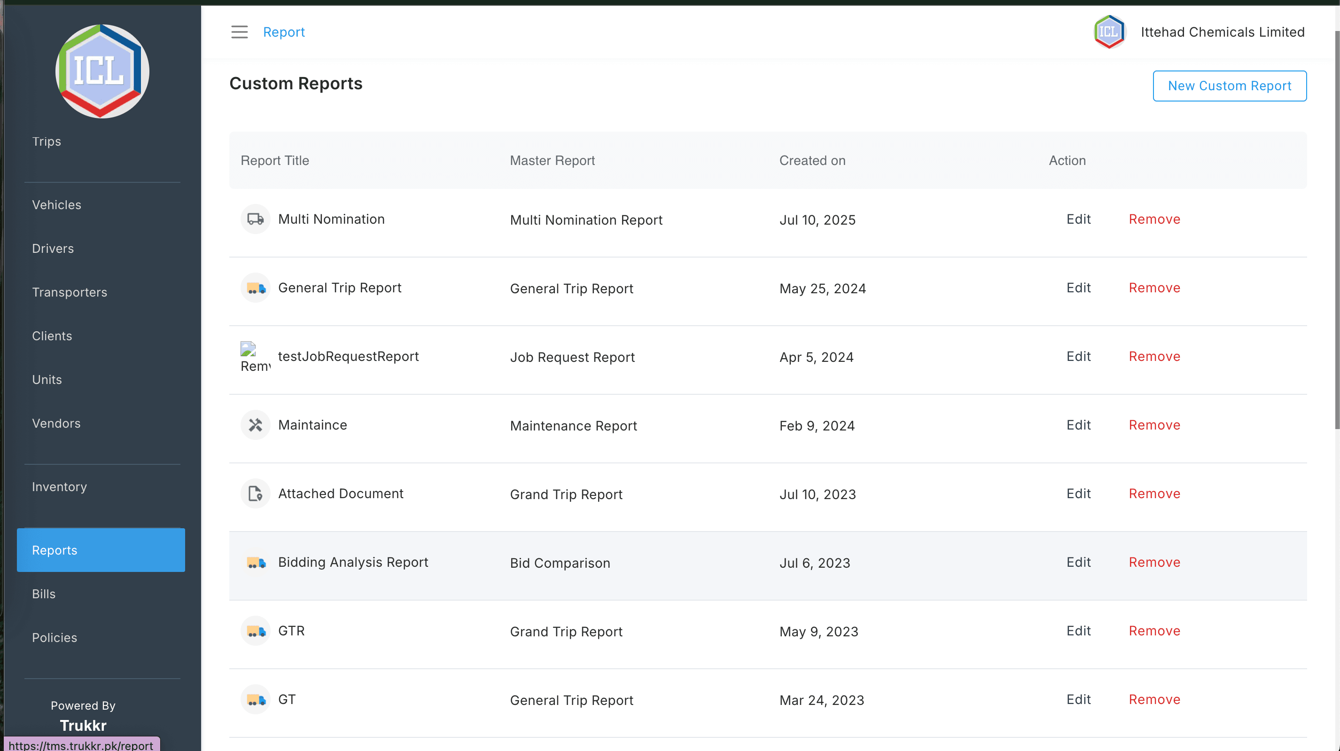
Task: Click the New Custom Report button
Action: coord(1230,86)
